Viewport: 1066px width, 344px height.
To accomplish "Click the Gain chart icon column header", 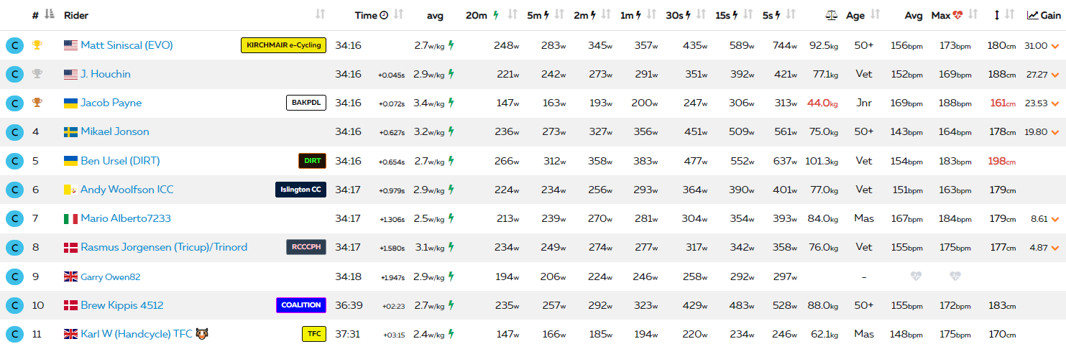I will [1033, 15].
